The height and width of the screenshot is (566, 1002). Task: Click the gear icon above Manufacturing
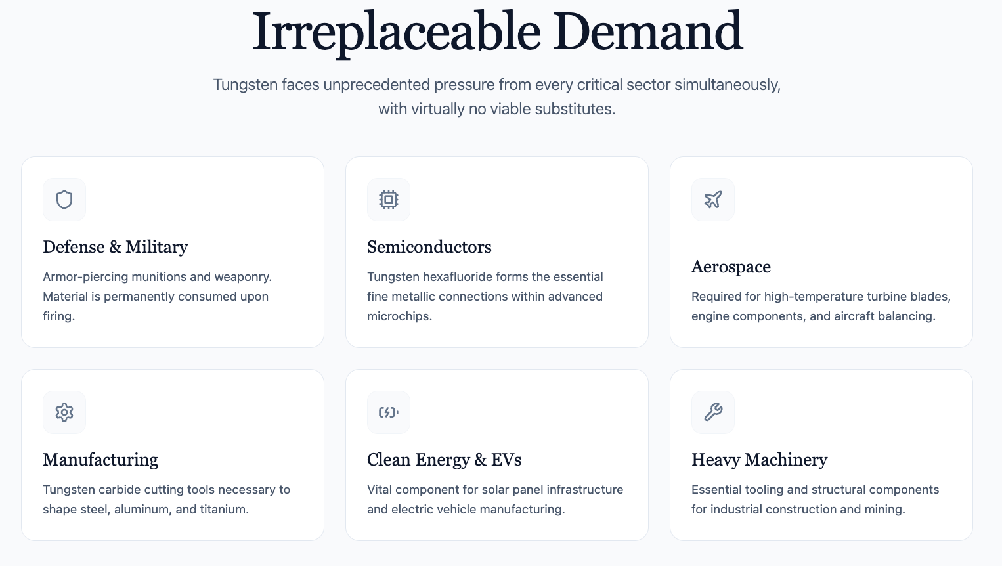pos(64,412)
